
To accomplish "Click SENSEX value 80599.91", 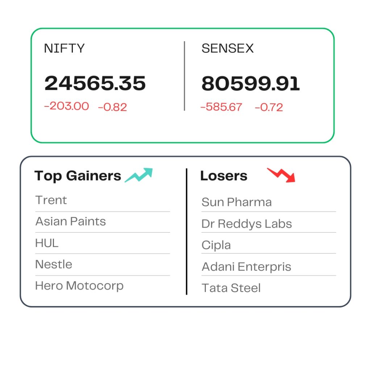I will [251, 83].
